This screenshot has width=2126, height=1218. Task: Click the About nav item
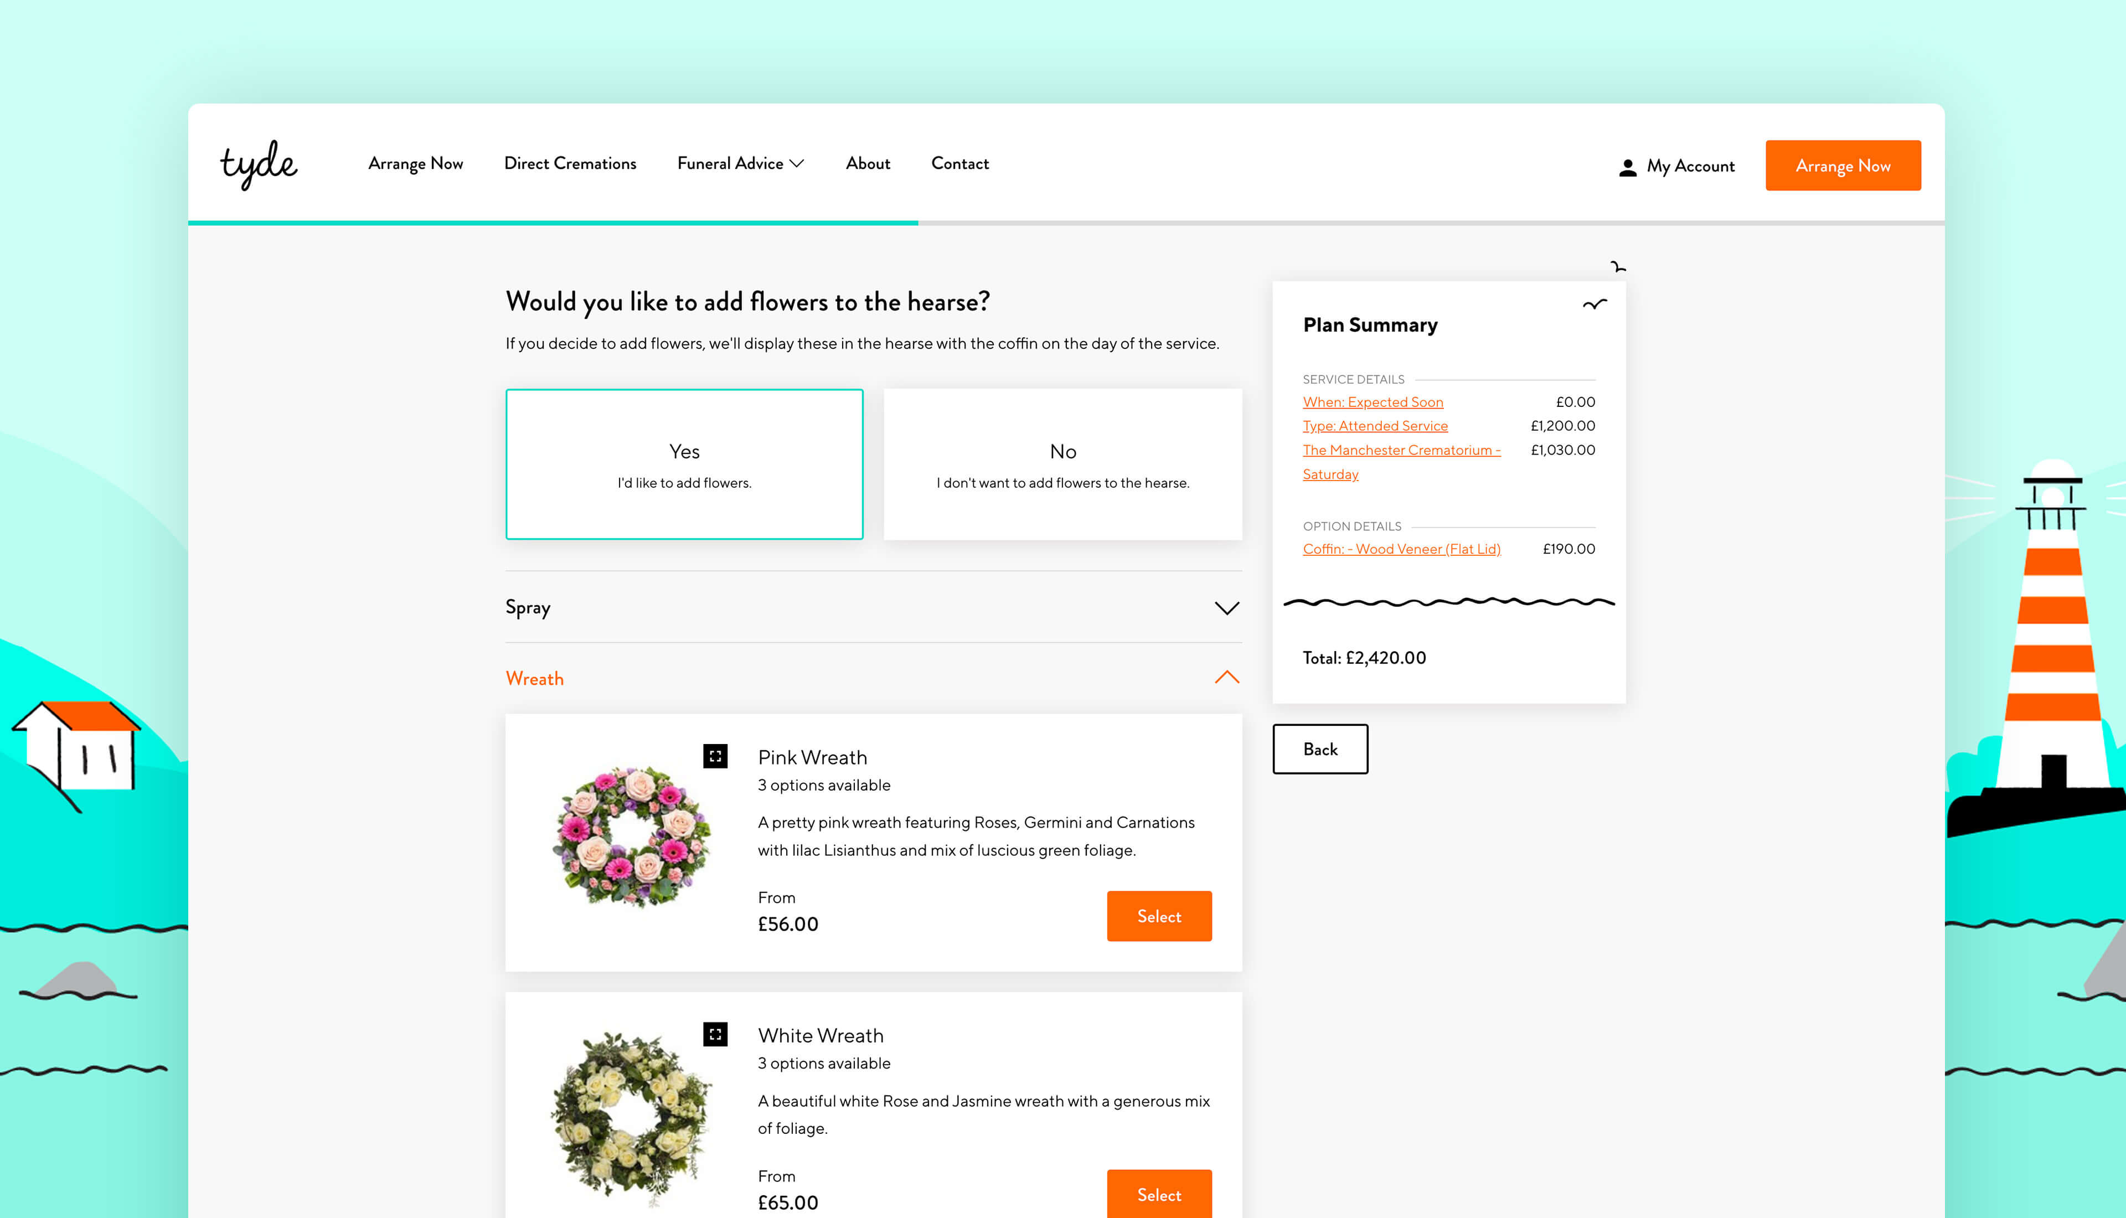coord(868,164)
